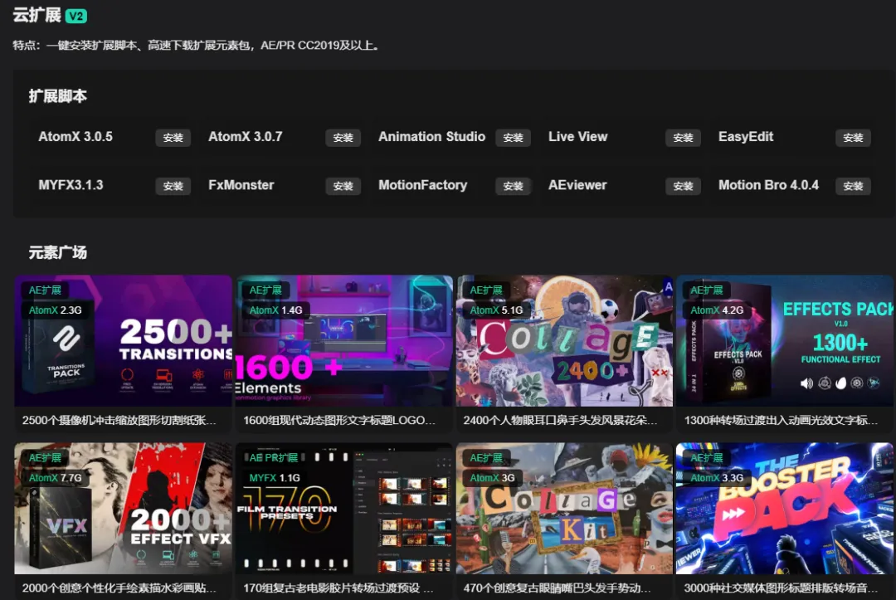Image resolution: width=896 pixels, height=600 pixels.
Task: Click the title 170组复古老电影胶片转场过渡预设
Action: (x=338, y=588)
